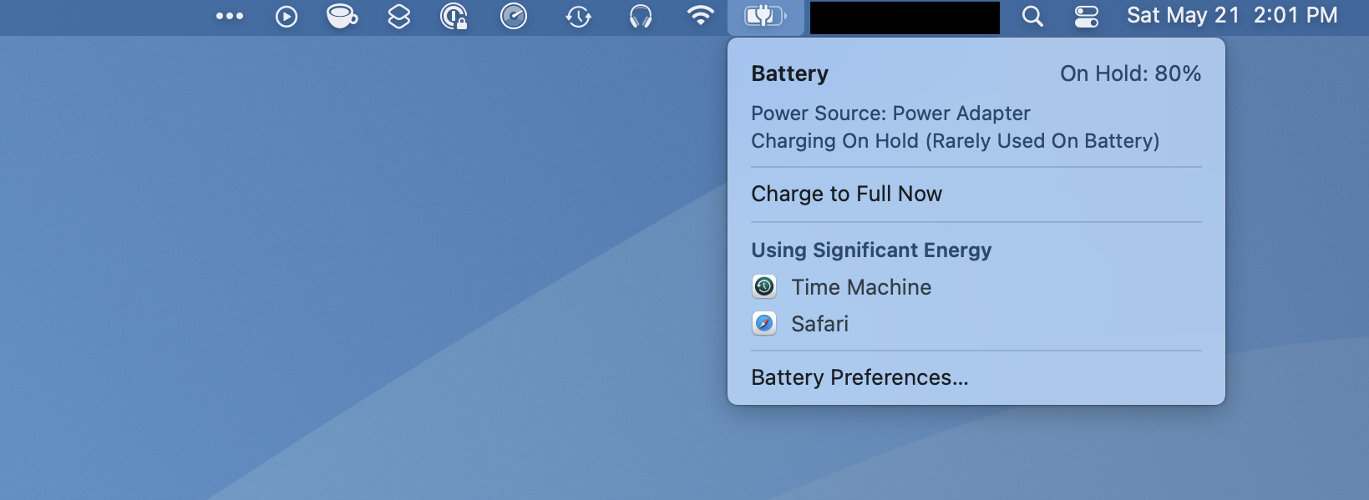1369x500 pixels.
Task: Open the Time Machine menu bar icon
Action: click(578, 17)
